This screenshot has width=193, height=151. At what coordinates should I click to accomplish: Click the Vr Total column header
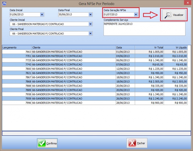149,47
